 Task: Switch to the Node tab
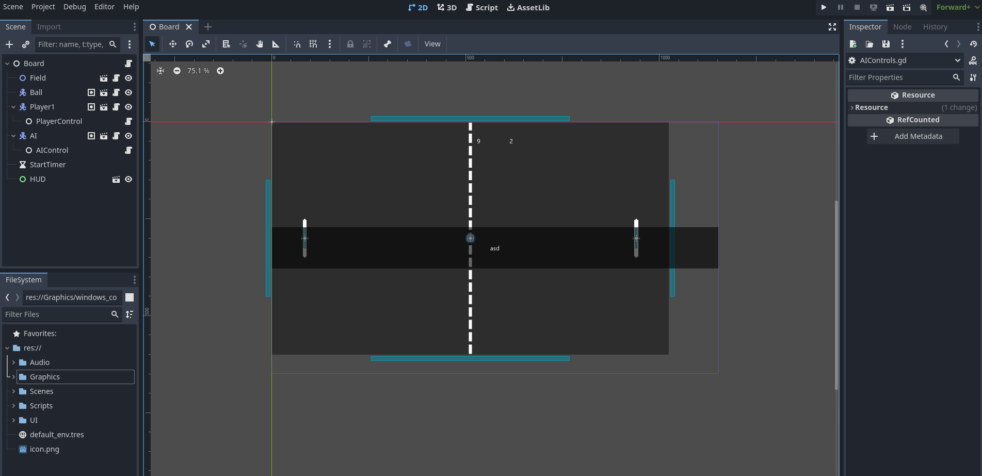click(x=902, y=27)
